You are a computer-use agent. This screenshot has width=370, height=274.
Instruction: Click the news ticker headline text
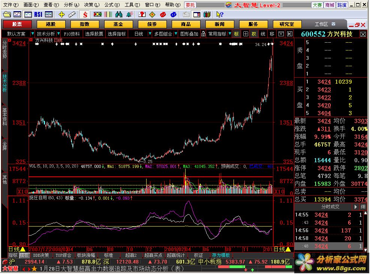pyautogui.click(x=112, y=269)
